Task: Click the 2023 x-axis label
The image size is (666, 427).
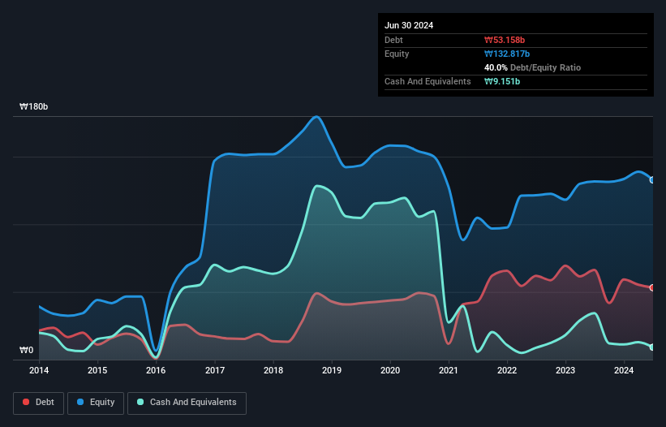Action: coord(565,370)
